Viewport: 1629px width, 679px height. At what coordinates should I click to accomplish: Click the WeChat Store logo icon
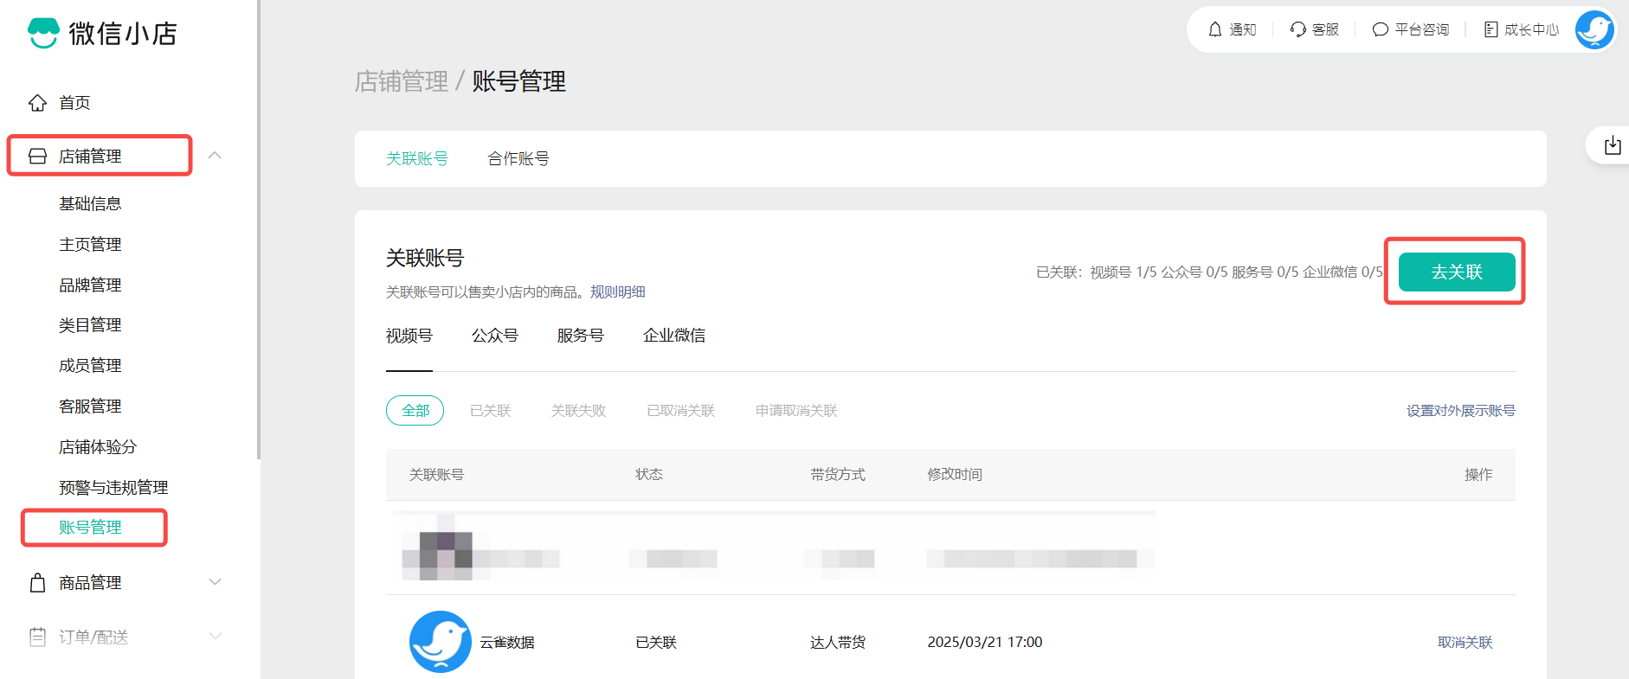pos(43,33)
